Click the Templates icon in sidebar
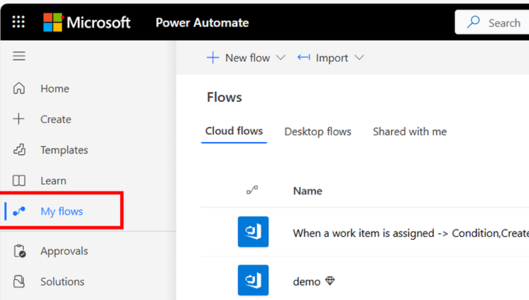The image size is (529, 300). tap(19, 149)
